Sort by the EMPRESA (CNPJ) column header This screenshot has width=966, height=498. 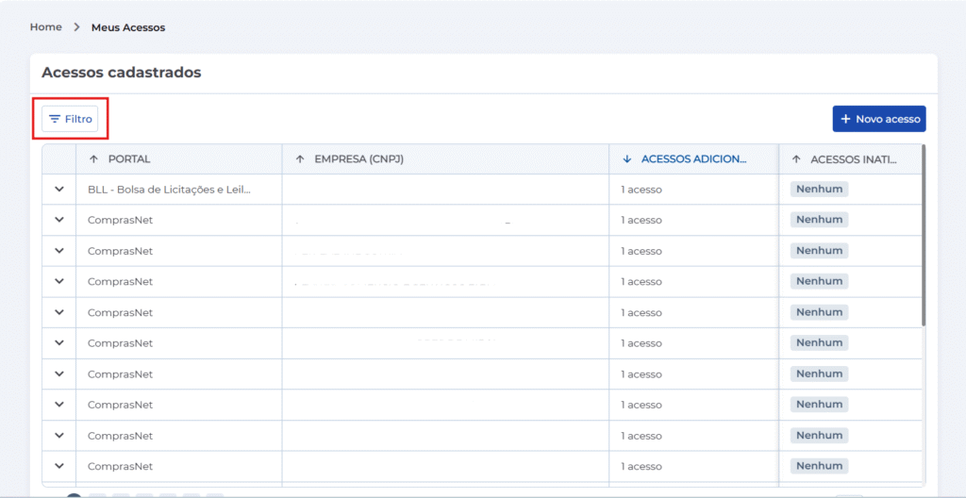358,159
